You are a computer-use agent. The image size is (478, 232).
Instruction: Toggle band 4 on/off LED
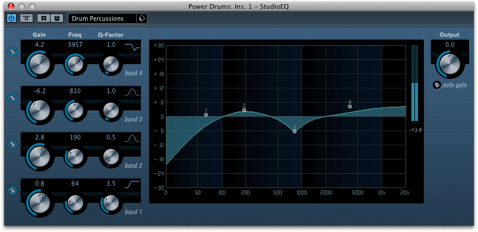12,52
